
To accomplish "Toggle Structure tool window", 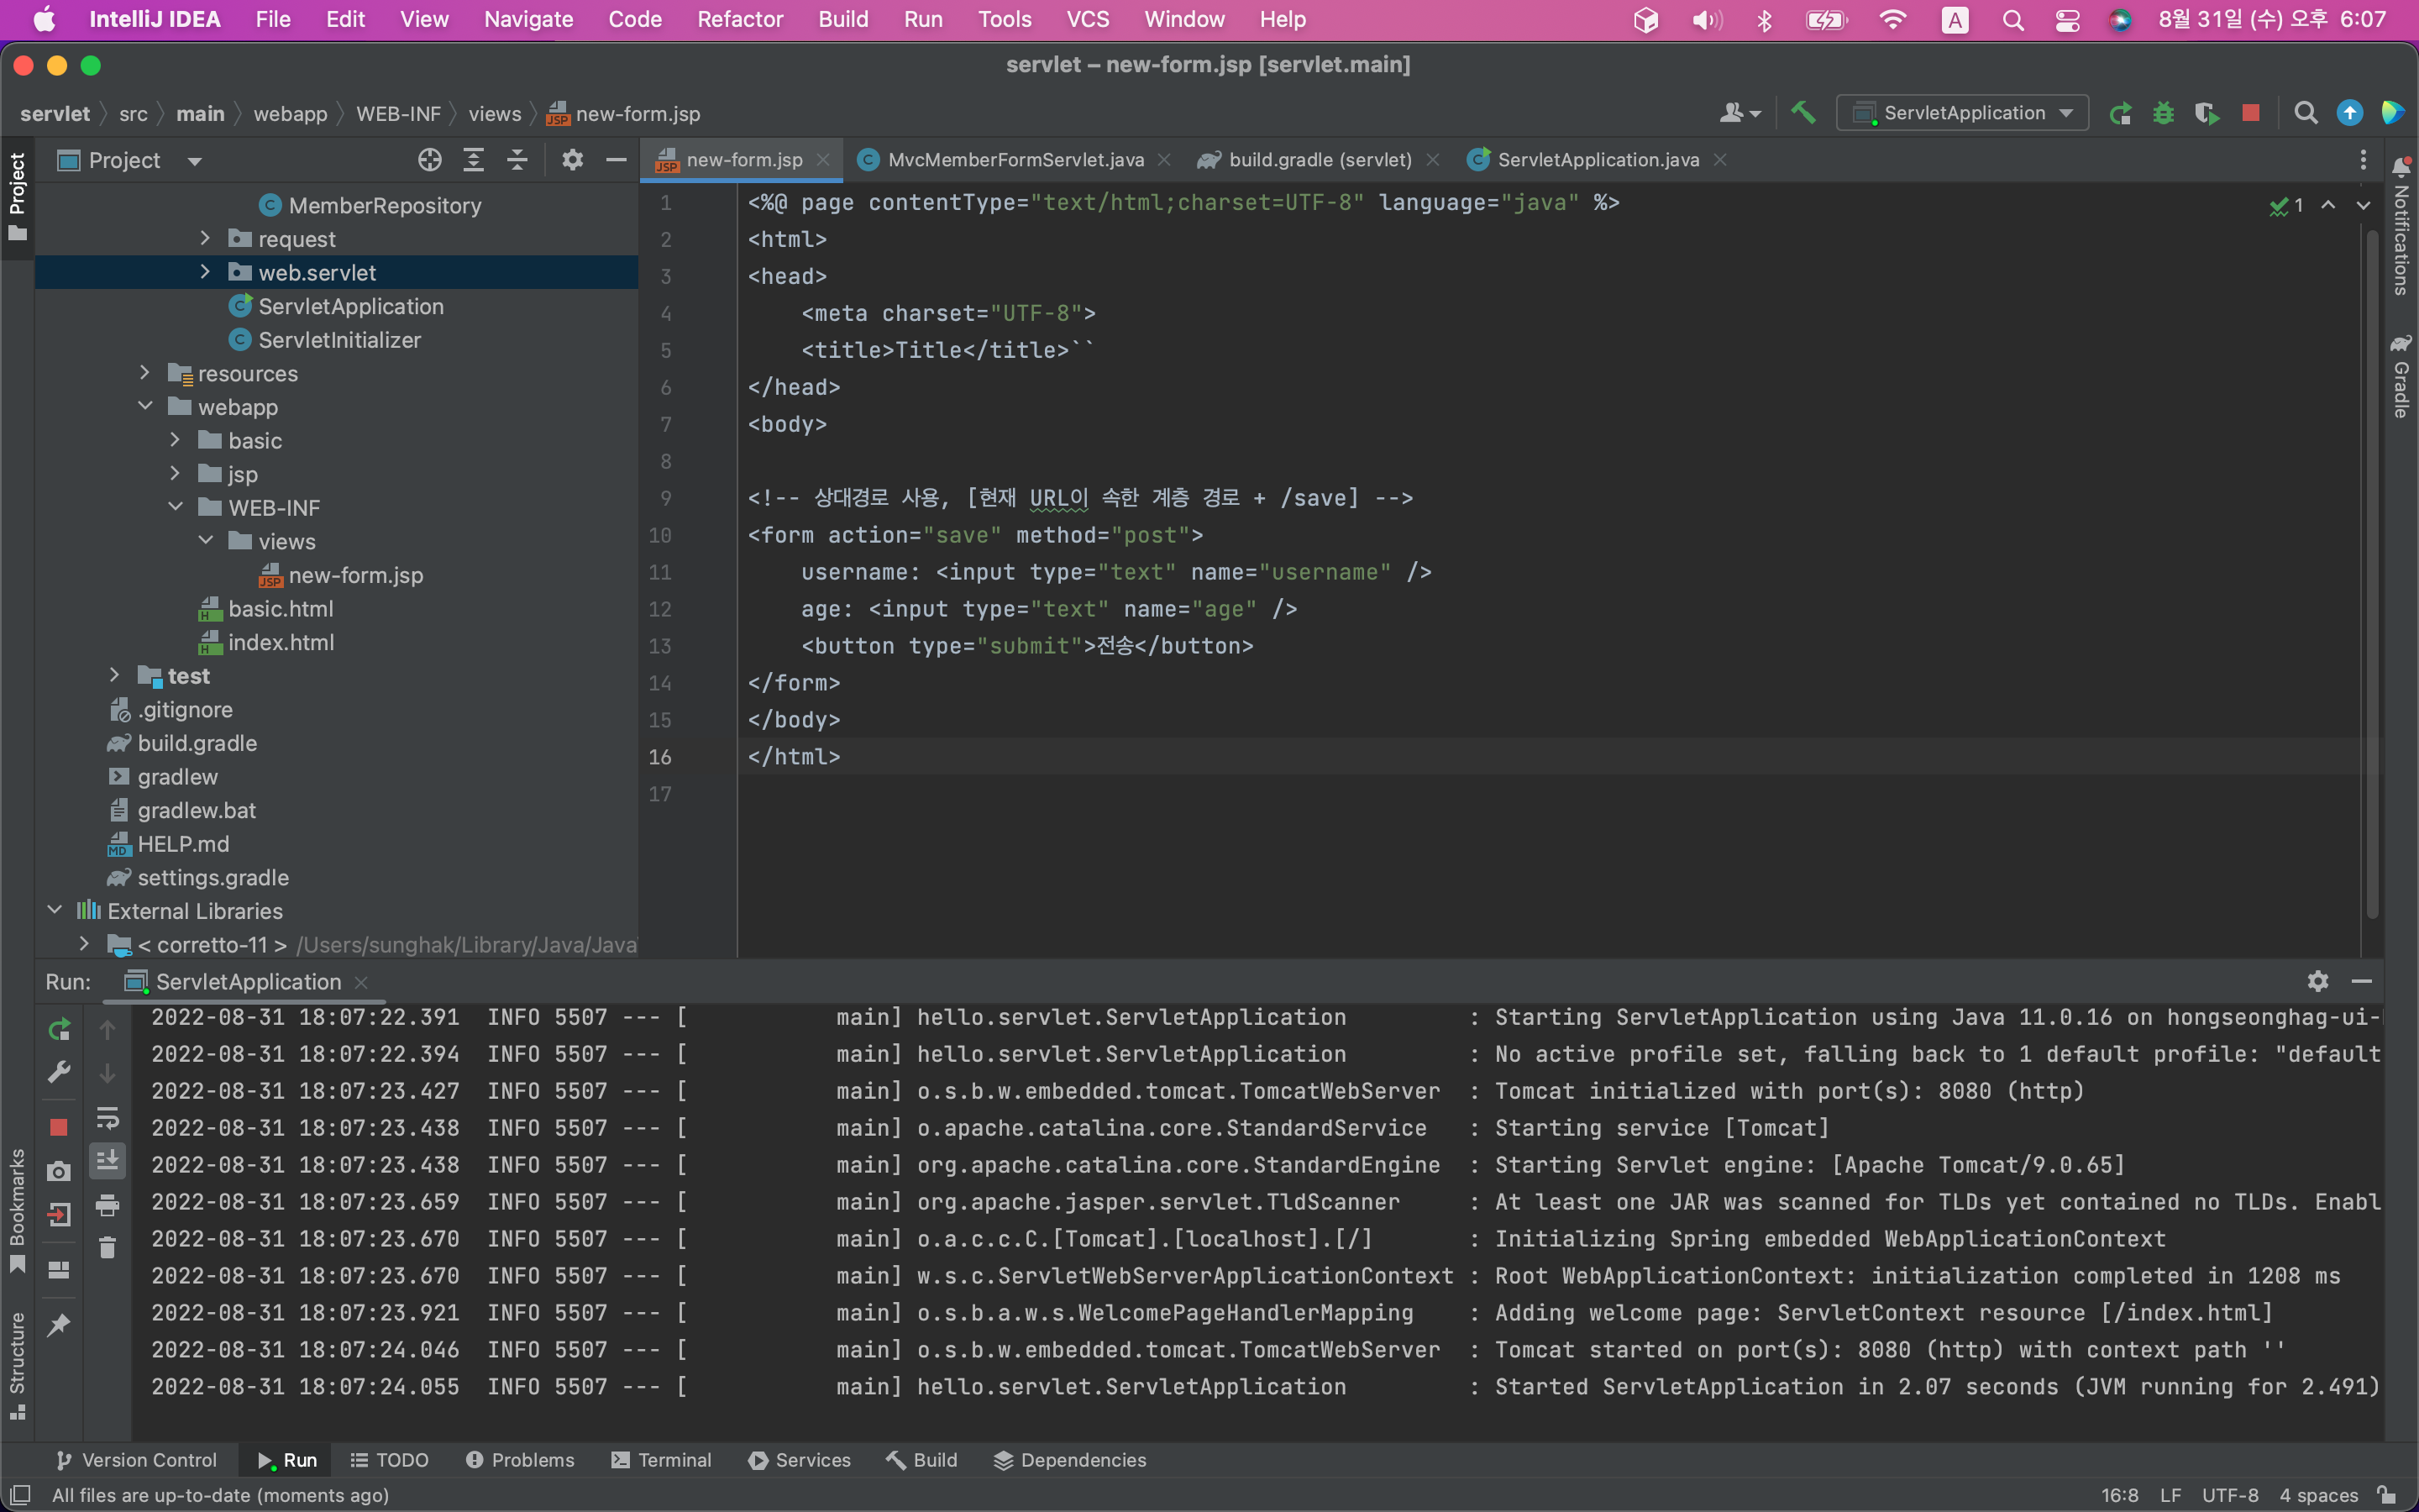I will point(17,1365).
